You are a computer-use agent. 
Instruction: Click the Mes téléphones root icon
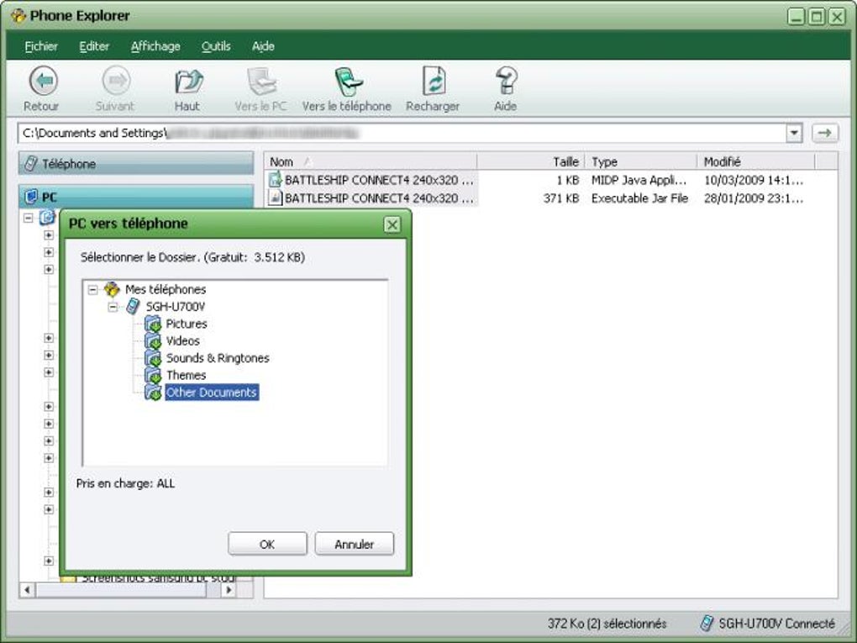coord(112,288)
